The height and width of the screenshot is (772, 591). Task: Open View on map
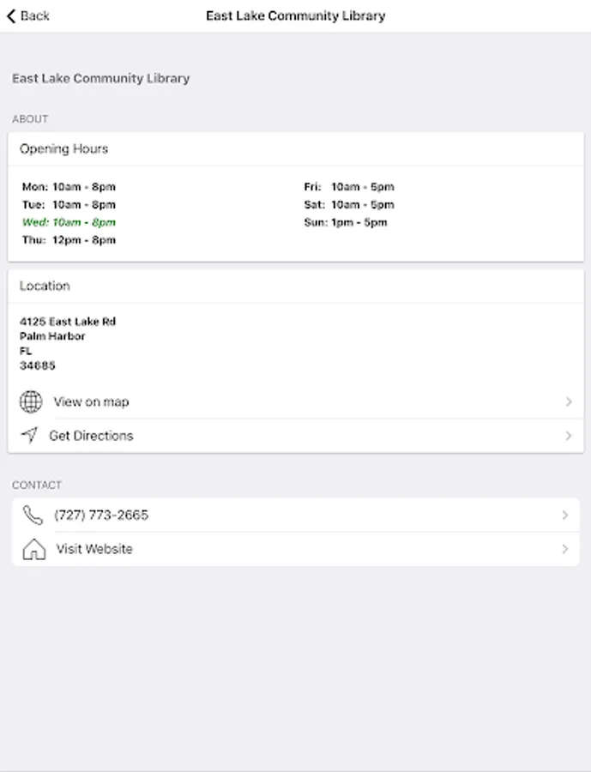coord(91,401)
